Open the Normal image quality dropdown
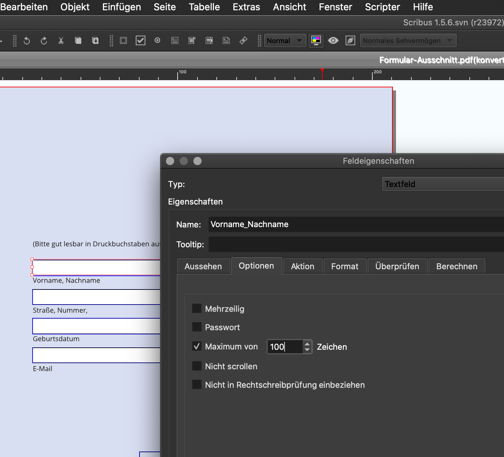504x457 pixels. (x=285, y=40)
